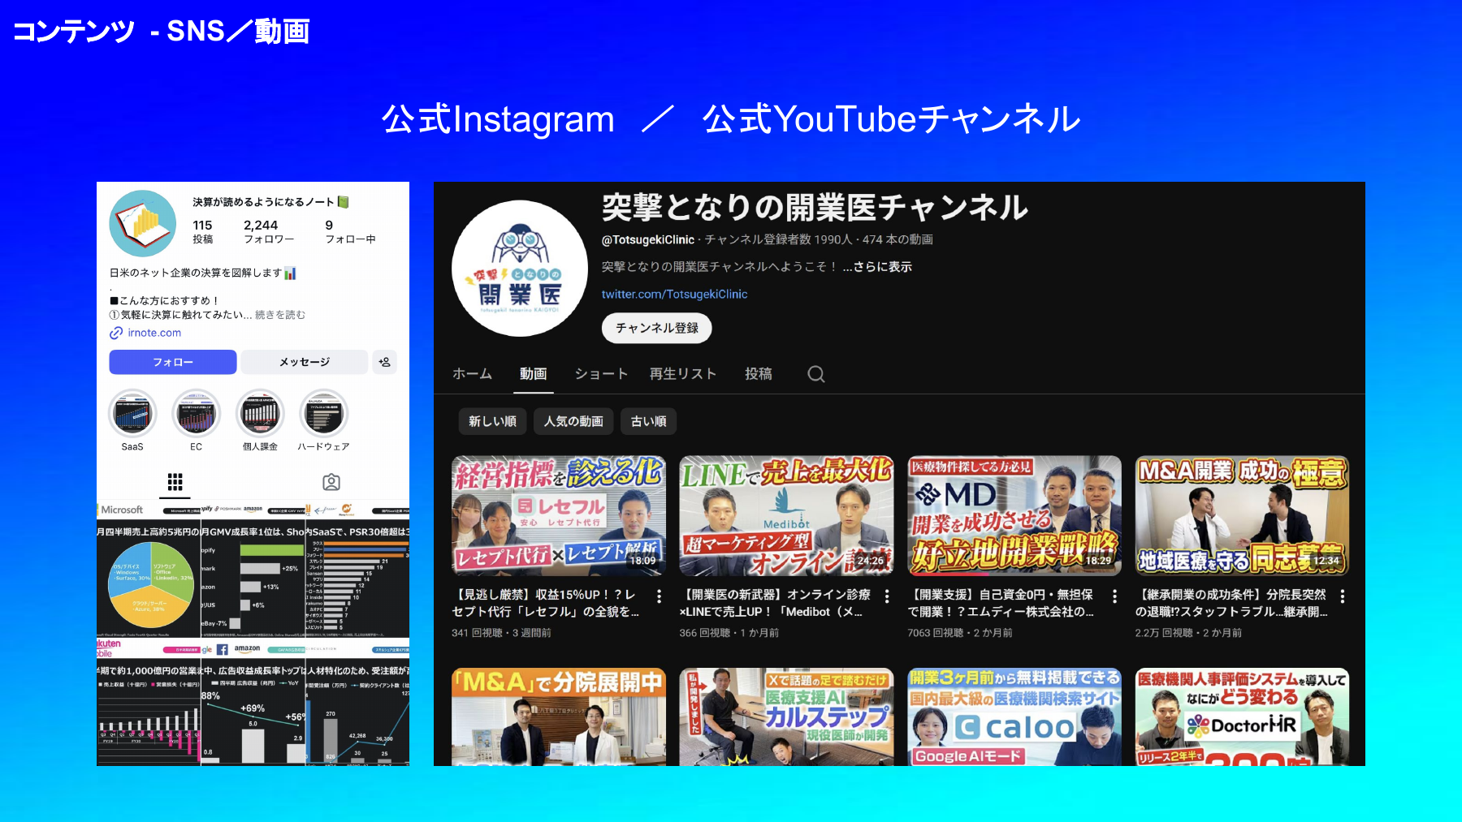1462x822 pixels.
Task: Open the 【開業支援】自己資金0円 video title
Action: [1002, 603]
